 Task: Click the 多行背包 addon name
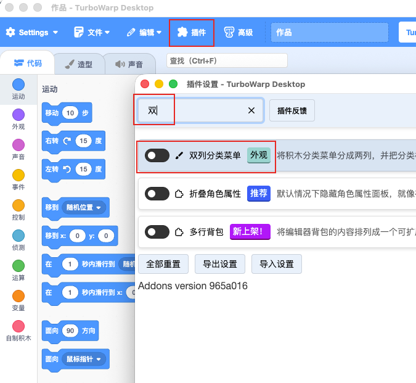point(206,232)
